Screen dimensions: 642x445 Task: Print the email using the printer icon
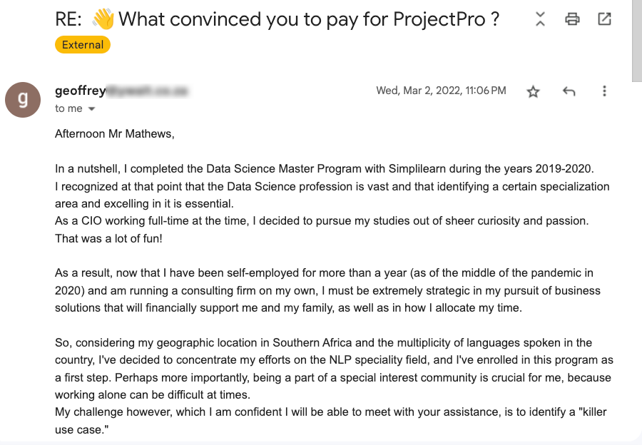pyautogui.click(x=572, y=20)
